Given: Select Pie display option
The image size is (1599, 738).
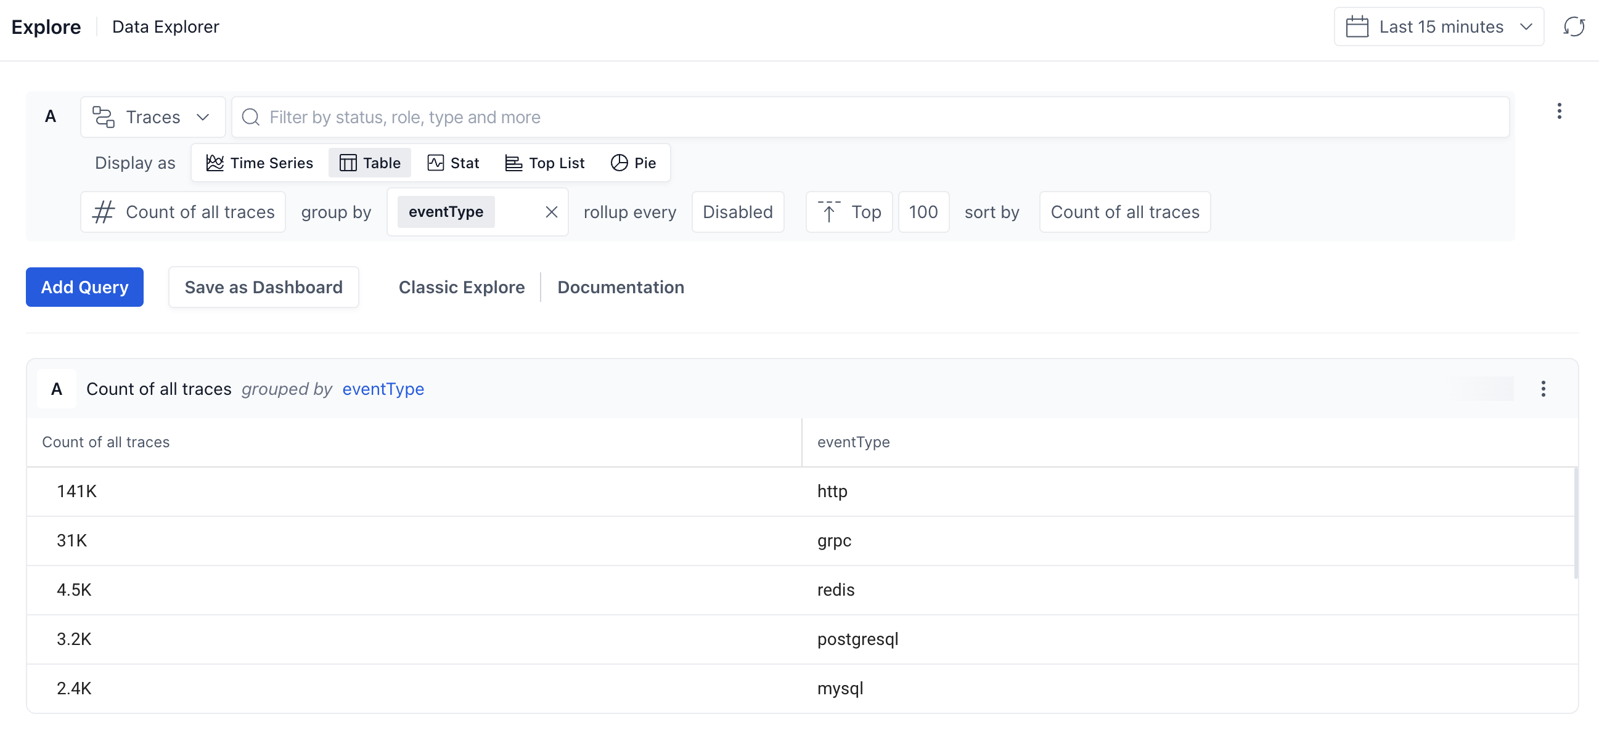Looking at the screenshot, I should pyautogui.click(x=633, y=163).
